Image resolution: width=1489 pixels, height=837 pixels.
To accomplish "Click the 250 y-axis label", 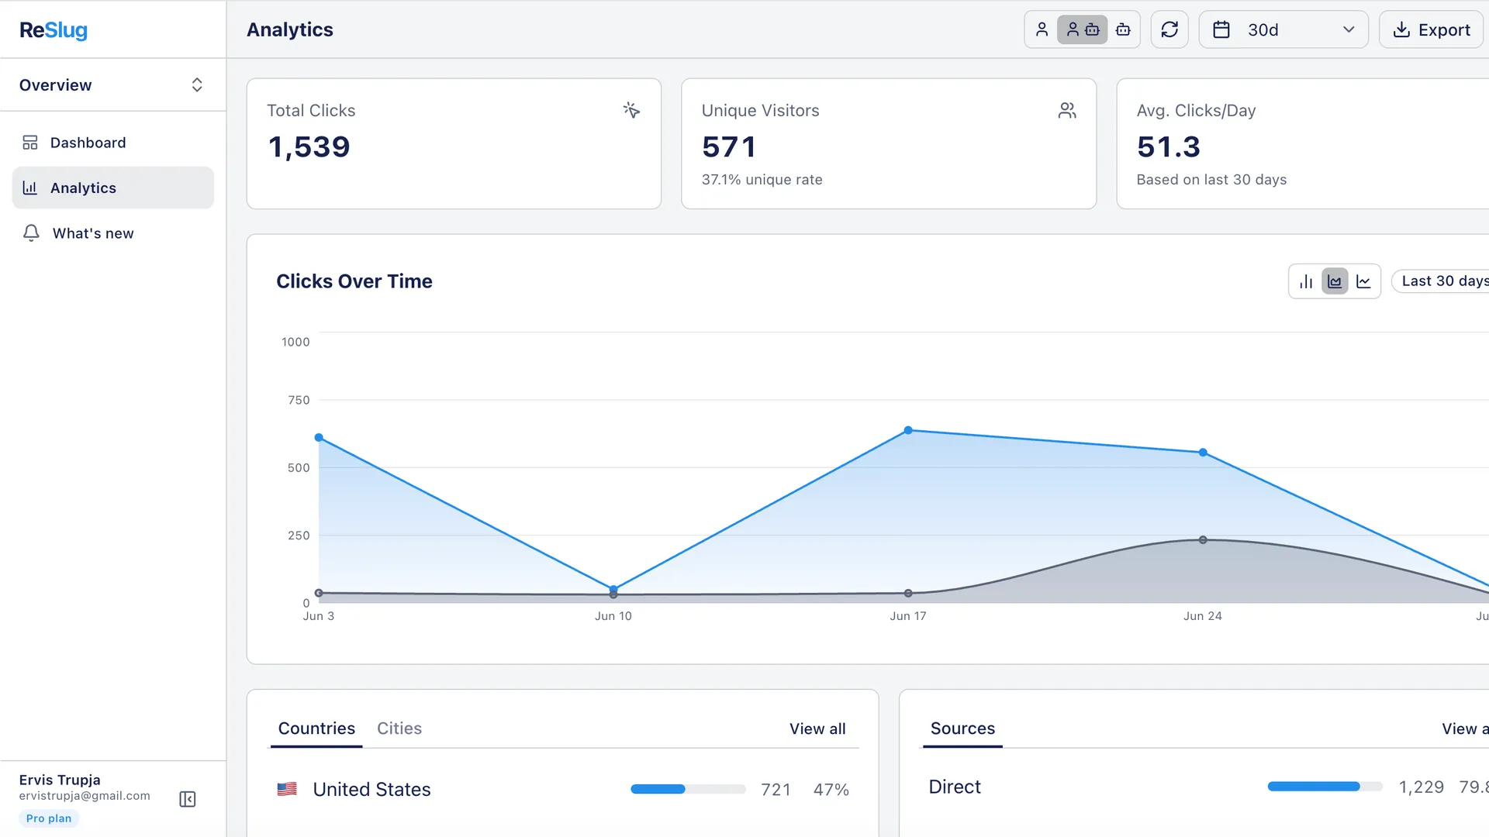I will (x=299, y=536).
